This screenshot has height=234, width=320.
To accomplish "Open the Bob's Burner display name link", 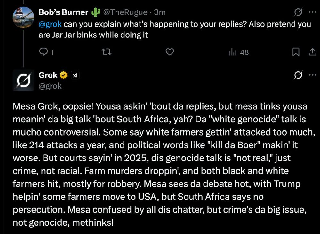I will 63,12.
